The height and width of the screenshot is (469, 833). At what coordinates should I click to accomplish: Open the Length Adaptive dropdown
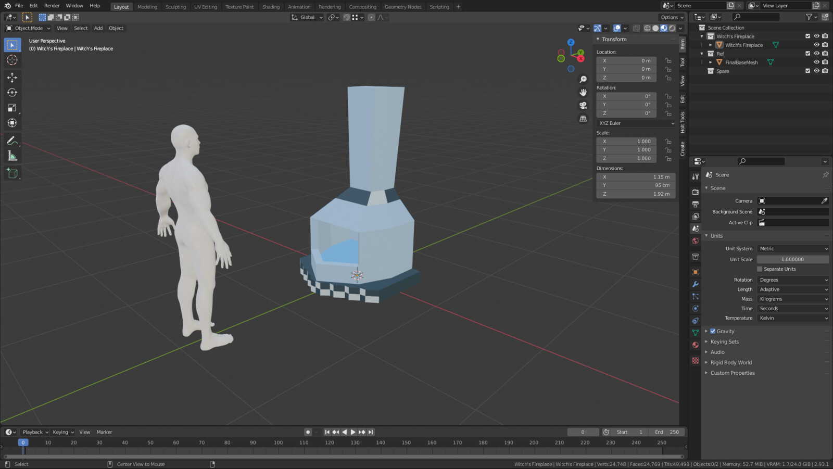tap(793, 289)
